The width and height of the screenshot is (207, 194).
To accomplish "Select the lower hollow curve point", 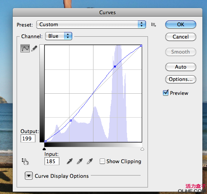I will click(x=71, y=120).
